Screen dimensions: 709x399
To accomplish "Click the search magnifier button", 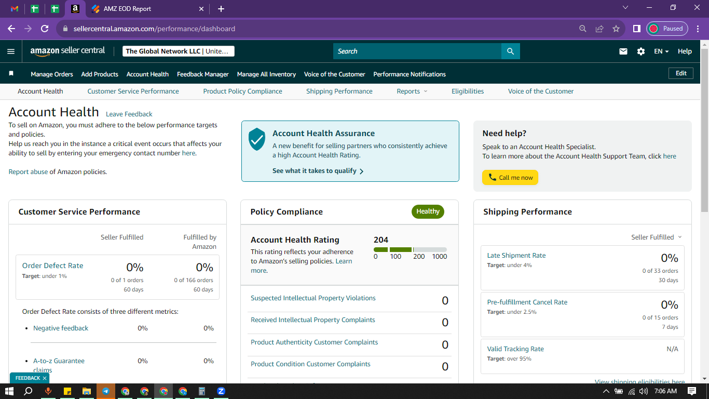I will pos(511,51).
